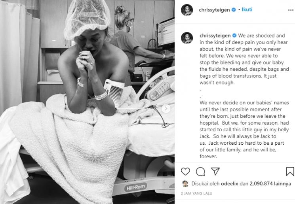295x204 pixels.
Task: Save the post with the bookmark icon
Action: 290,171
